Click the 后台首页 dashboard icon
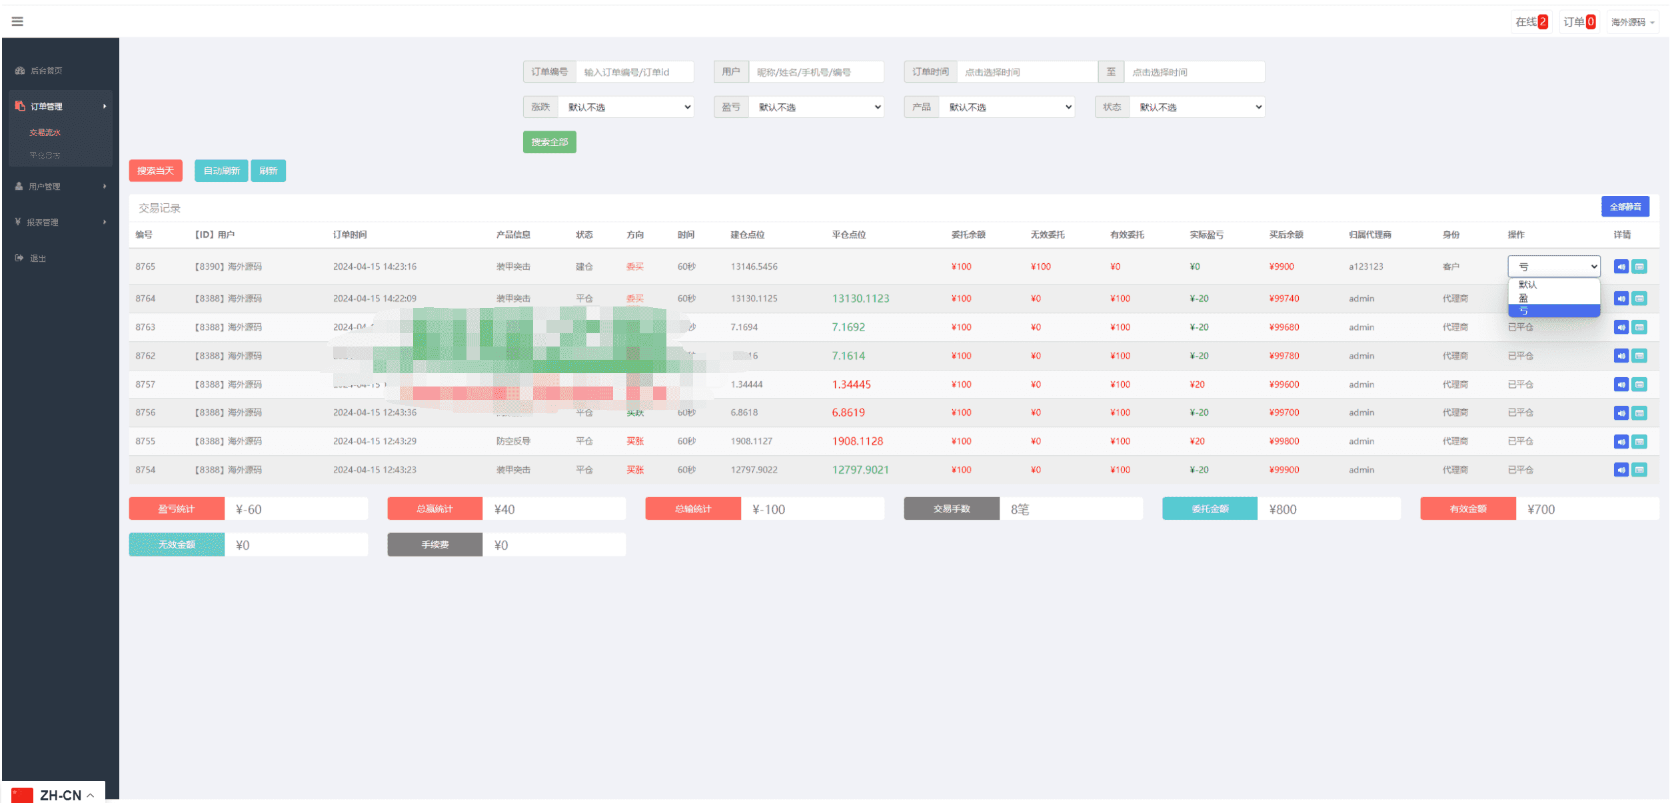The height and width of the screenshot is (803, 1672). click(x=20, y=71)
